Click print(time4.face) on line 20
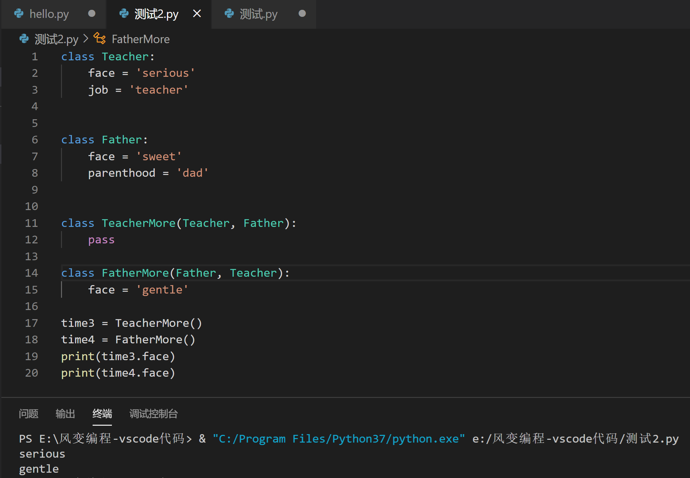This screenshot has width=690, height=478. click(118, 373)
